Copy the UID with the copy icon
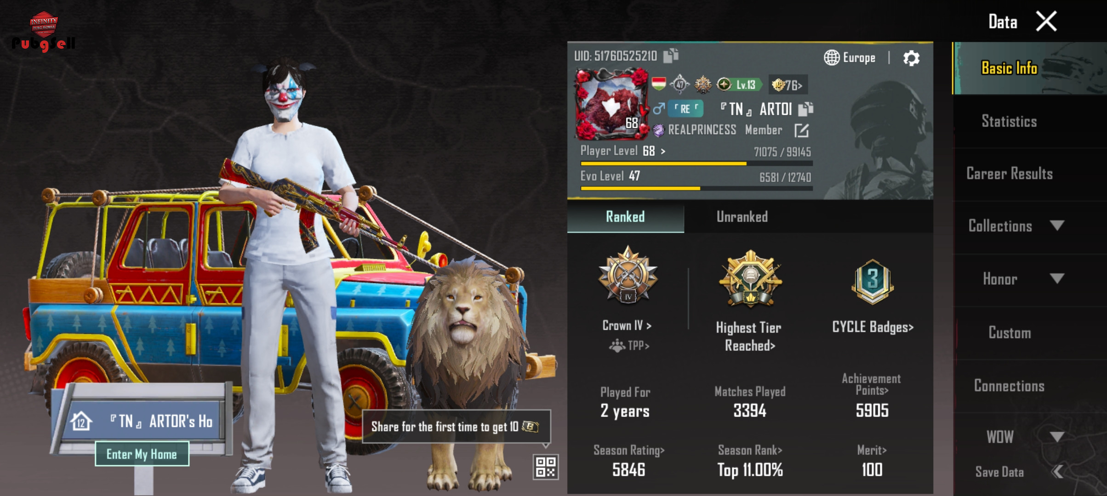 coord(671,56)
